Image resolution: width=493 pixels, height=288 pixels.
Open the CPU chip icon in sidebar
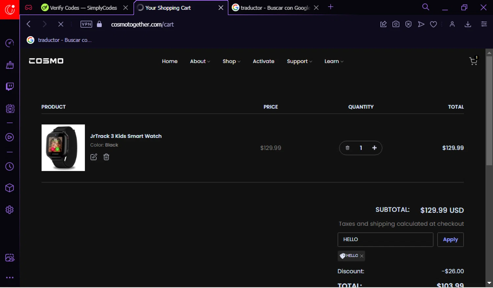click(x=10, y=108)
